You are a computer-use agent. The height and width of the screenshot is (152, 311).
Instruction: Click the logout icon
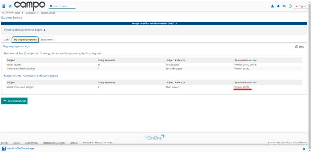pyautogui.click(x=290, y=6)
